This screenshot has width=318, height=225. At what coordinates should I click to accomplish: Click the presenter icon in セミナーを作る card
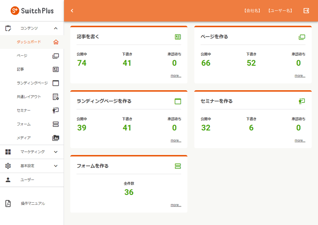[x=302, y=101]
